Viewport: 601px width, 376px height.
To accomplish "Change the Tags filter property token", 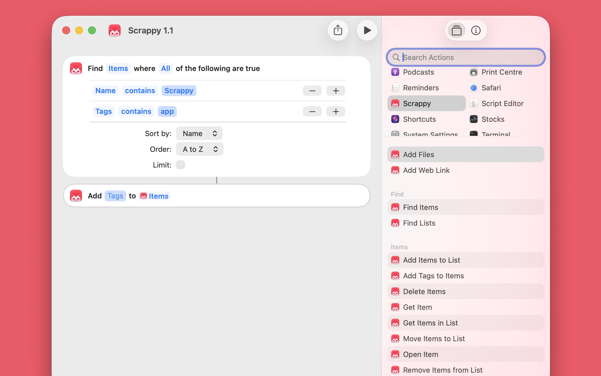I will point(103,111).
